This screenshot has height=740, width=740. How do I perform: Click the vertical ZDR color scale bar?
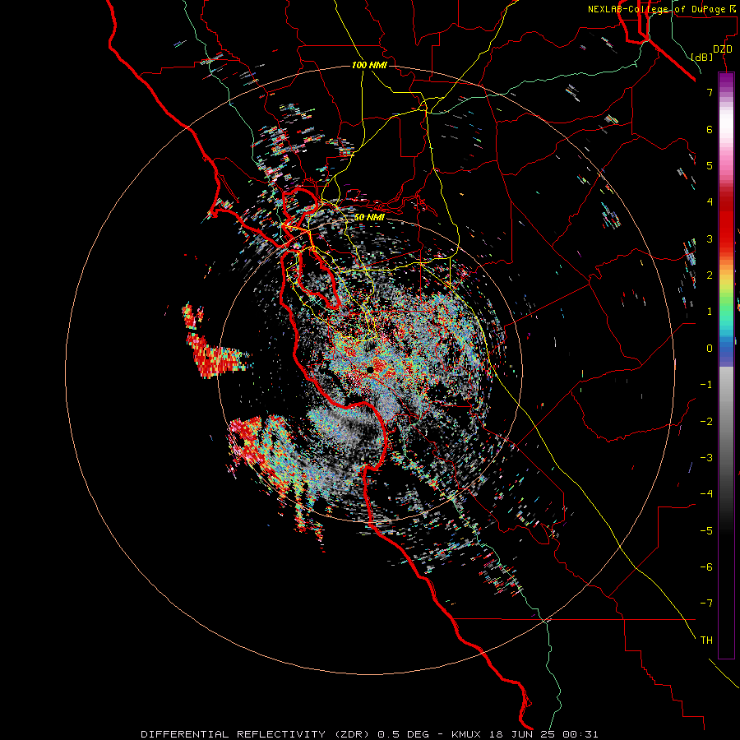tap(726, 366)
